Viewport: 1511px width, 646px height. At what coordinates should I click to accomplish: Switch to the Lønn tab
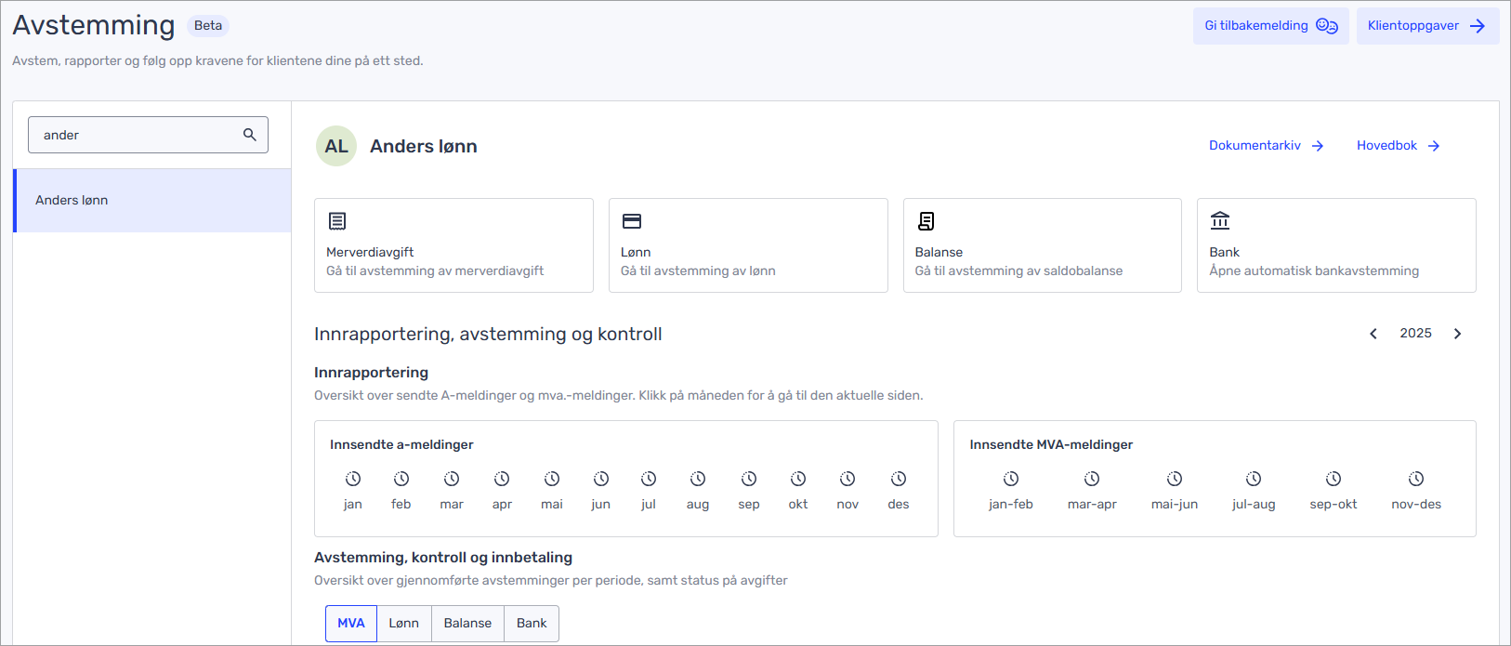click(403, 623)
